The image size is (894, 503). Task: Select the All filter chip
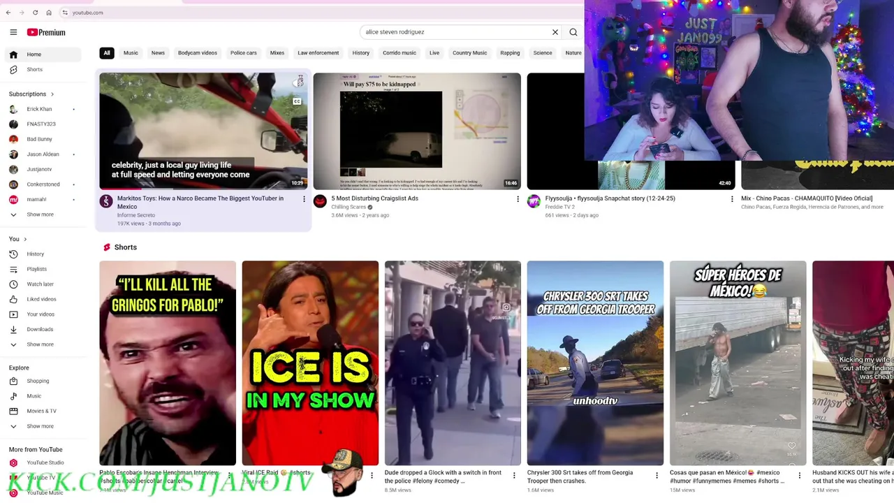pyautogui.click(x=107, y=53)
